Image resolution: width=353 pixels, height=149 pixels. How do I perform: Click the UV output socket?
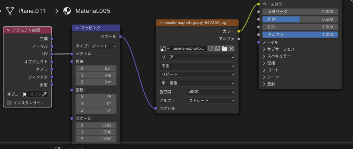coord(52,54)
